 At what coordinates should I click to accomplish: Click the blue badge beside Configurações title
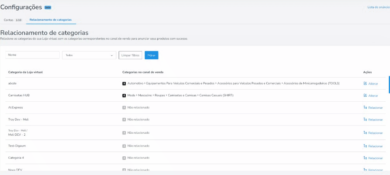coord(48,8)
